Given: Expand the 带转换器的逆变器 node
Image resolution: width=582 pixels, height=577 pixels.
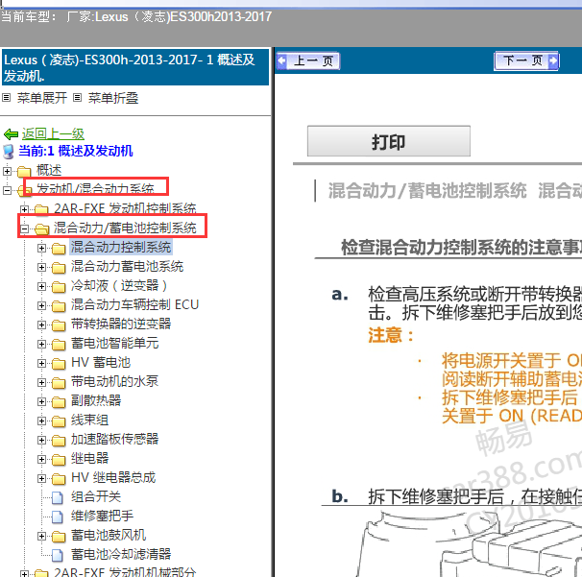Looking at the screenshot, I should 41,325.
